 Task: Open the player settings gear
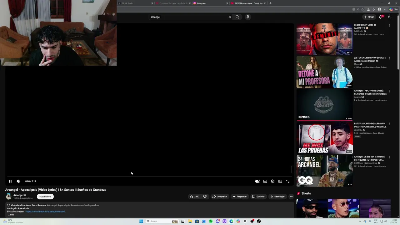272,181
